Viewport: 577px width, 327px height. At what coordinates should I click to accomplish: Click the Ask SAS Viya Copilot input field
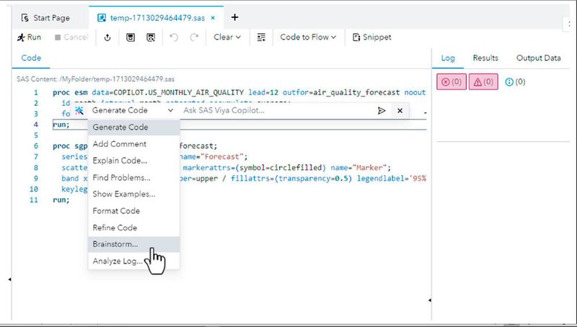click(x=276, y=110)
